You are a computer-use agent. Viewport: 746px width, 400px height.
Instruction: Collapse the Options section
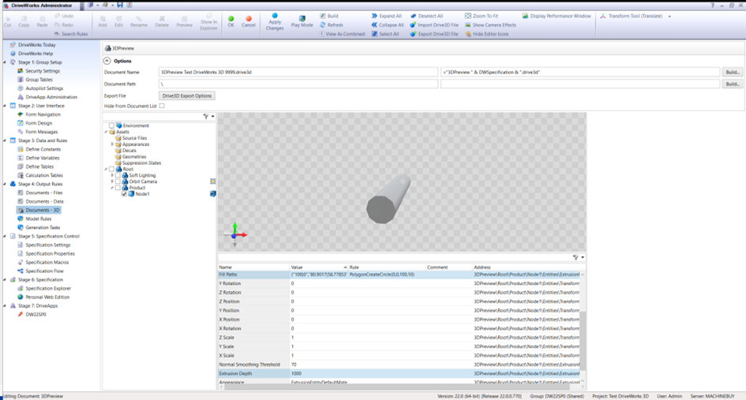tap(107, 61)
